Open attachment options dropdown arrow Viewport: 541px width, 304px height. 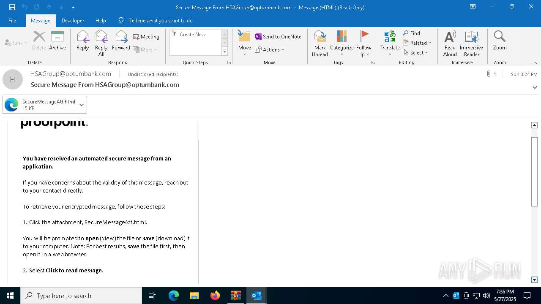point(82,105)
